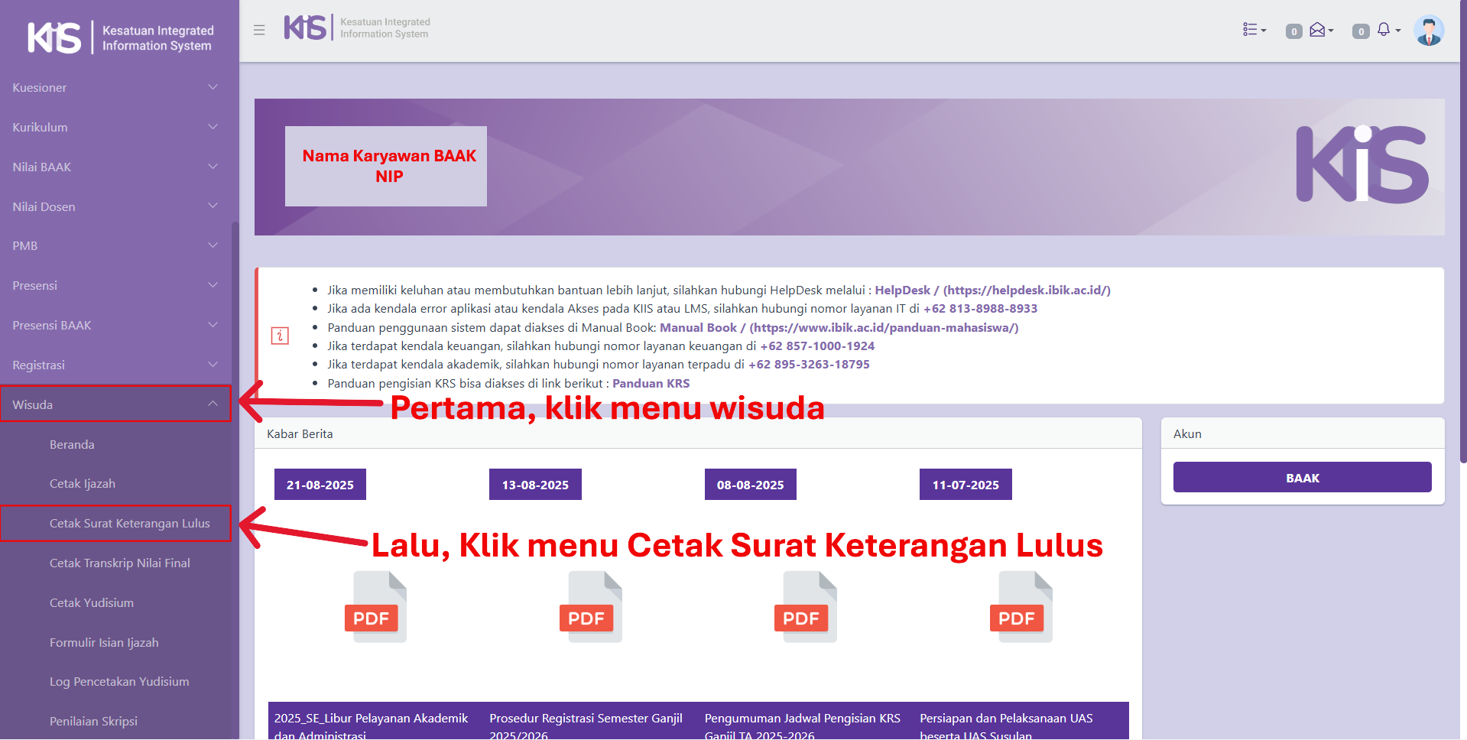Click the KiS logo in header
This screenshot has width=1467, height=740.
306,28
